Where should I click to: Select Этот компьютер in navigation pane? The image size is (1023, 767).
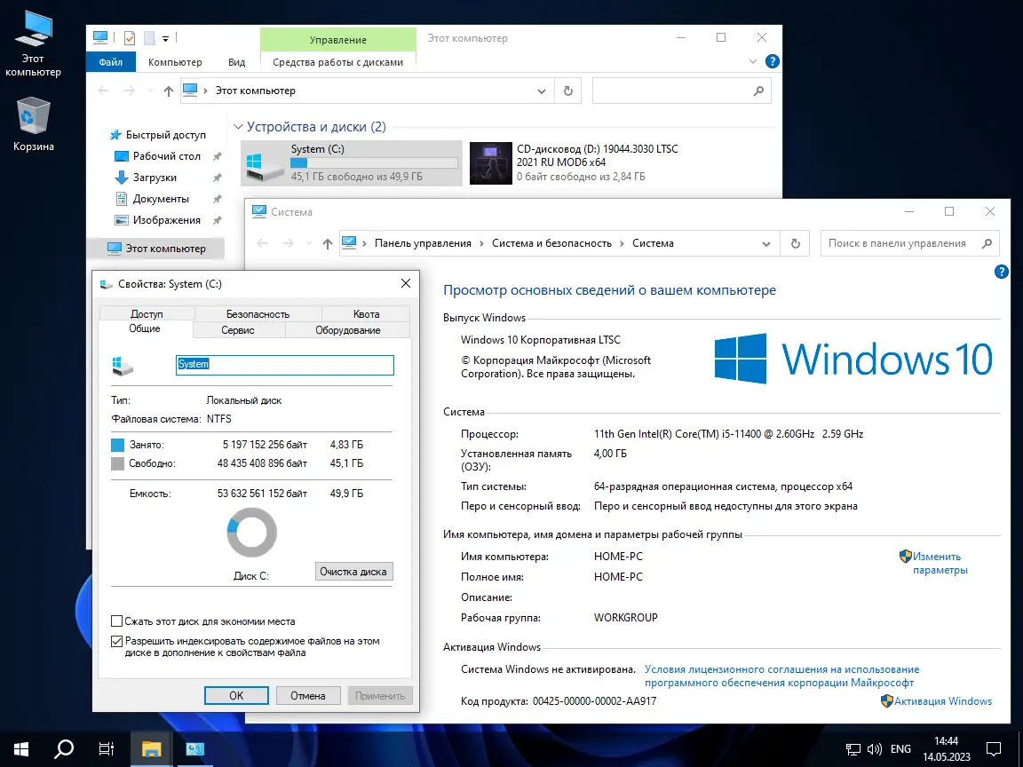pos(156,249)
